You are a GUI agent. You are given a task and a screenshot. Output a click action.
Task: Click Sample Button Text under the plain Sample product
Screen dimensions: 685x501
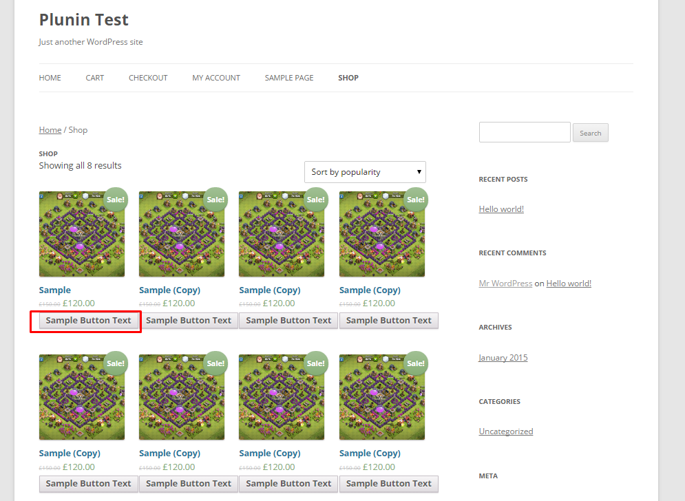click(88, 320)
